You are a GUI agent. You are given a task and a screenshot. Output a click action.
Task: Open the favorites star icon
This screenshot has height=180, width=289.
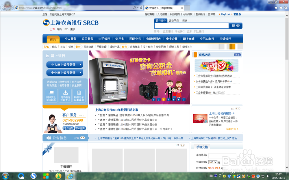coord(281,8)
